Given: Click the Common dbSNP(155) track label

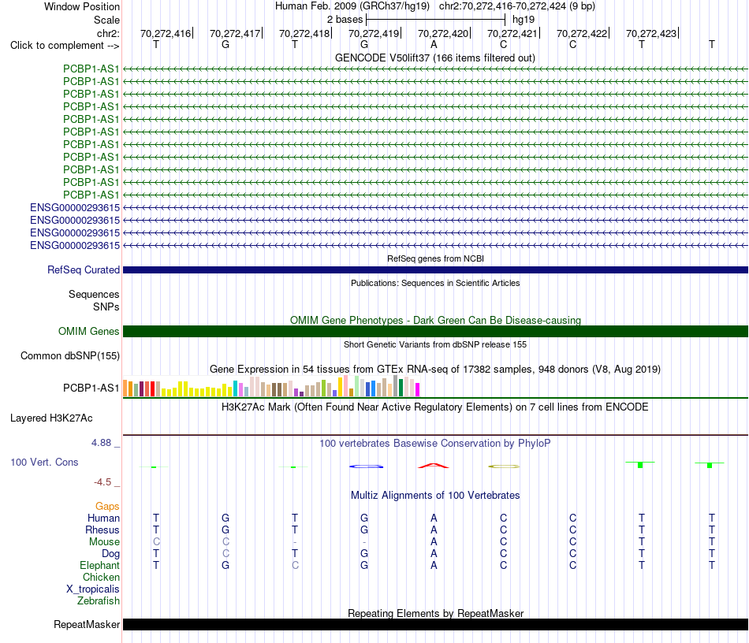Looking at the screenshot, I should click(70, 355).
